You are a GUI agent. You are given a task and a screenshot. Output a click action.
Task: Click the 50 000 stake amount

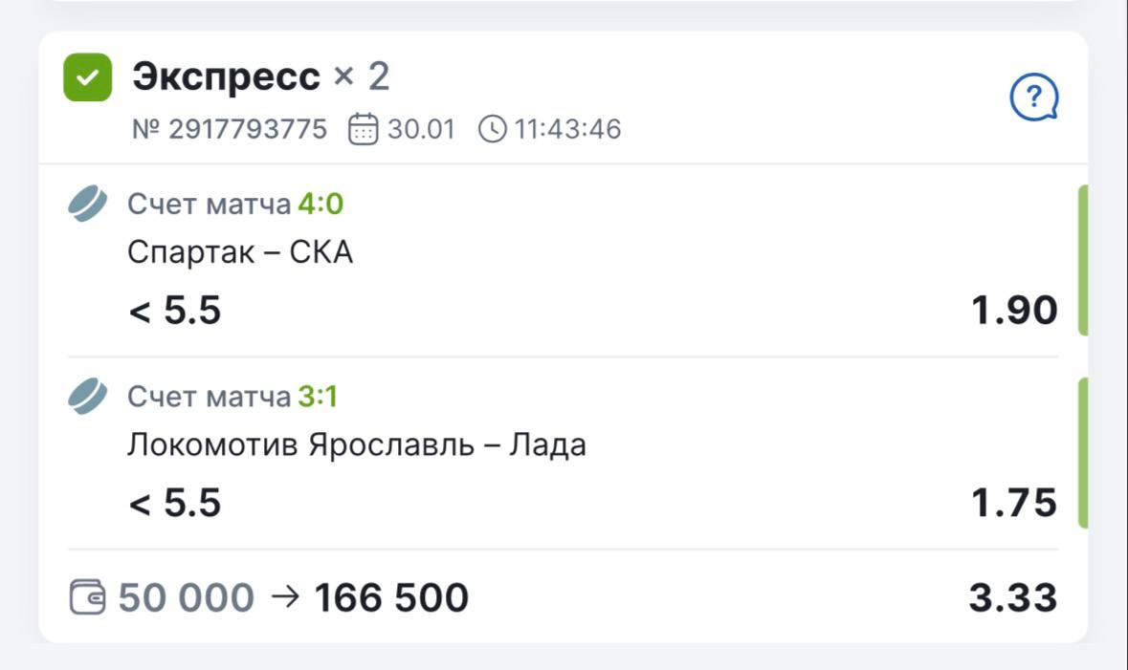coord(186,598)
